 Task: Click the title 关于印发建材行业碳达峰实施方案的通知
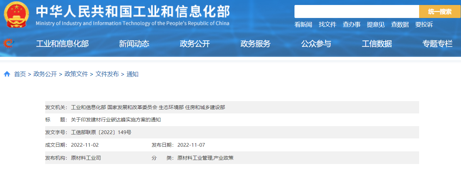(116, 120)
